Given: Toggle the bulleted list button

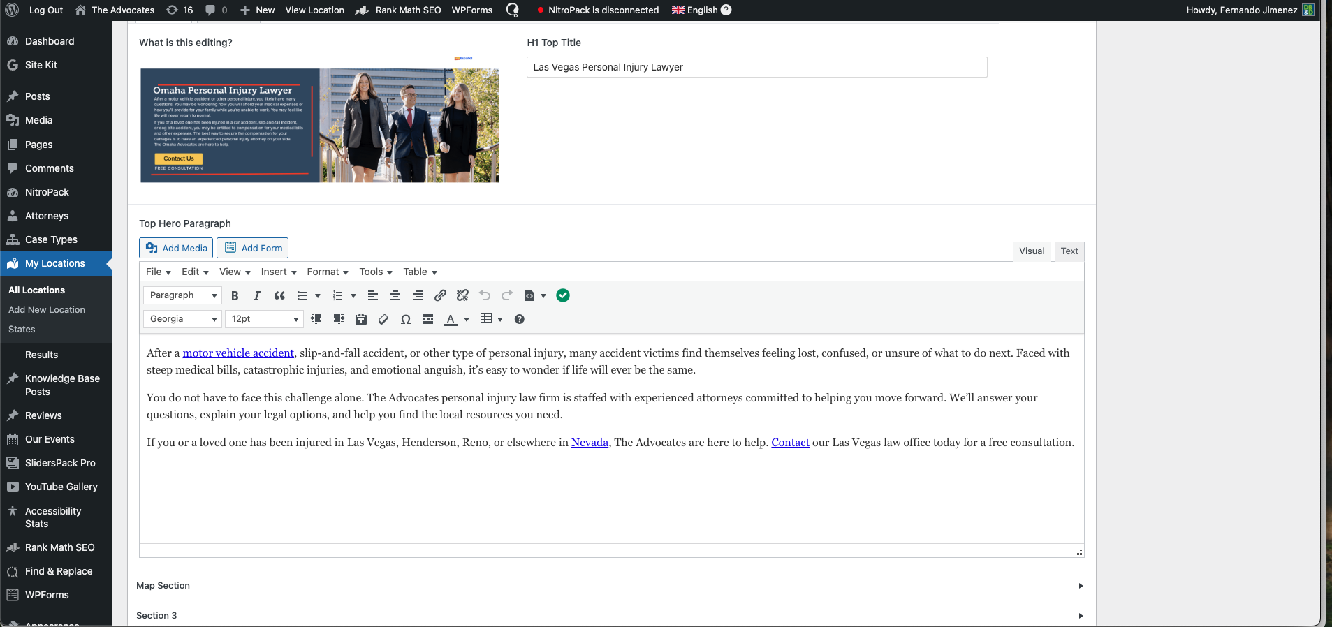Looking at the screenshot, I should click(x=302, y=296).
